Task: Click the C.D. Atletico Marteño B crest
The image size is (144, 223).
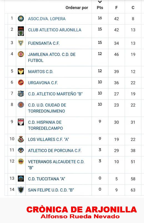Action: [21, 94]
